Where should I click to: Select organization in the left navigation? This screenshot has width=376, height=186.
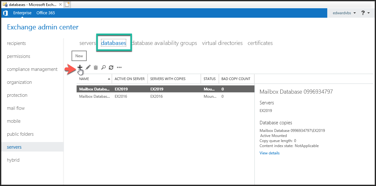(19, 82)
